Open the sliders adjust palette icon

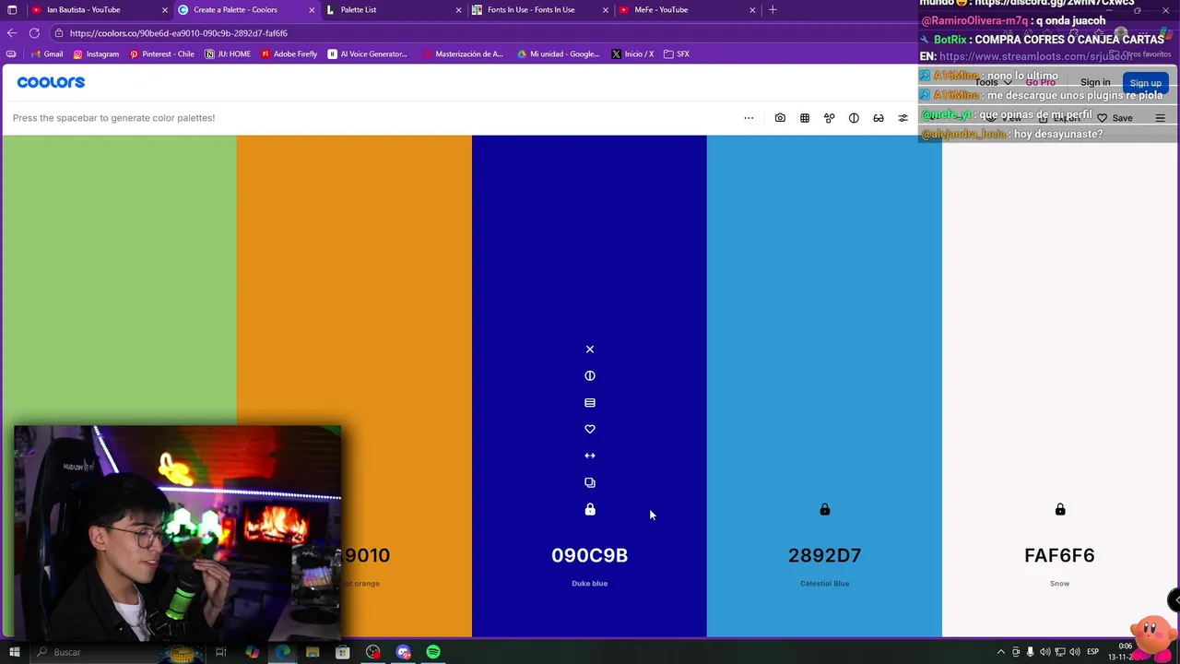click(903, 118)
